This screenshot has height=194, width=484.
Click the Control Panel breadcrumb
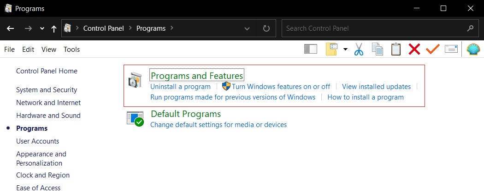103,28
